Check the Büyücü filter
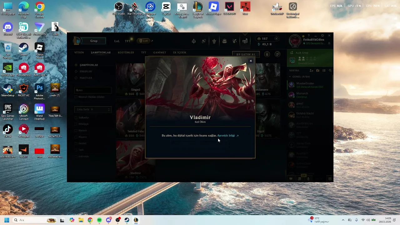The height and width of the screenshot is (225, 400). 76,131
